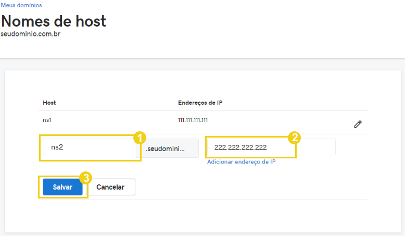This screenshot has height=236, width=405.
Task: Click the .seudomini... domain suffix box
Action: 167,148
